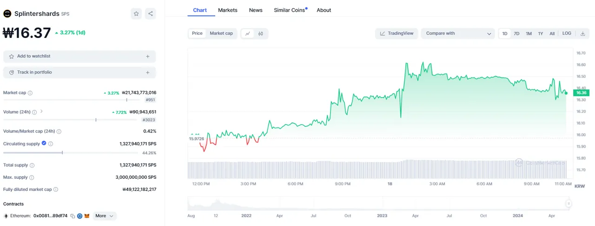The image size is (595, 226).
Task: Click the KRW currency label under chart
Action: point(580,186)
